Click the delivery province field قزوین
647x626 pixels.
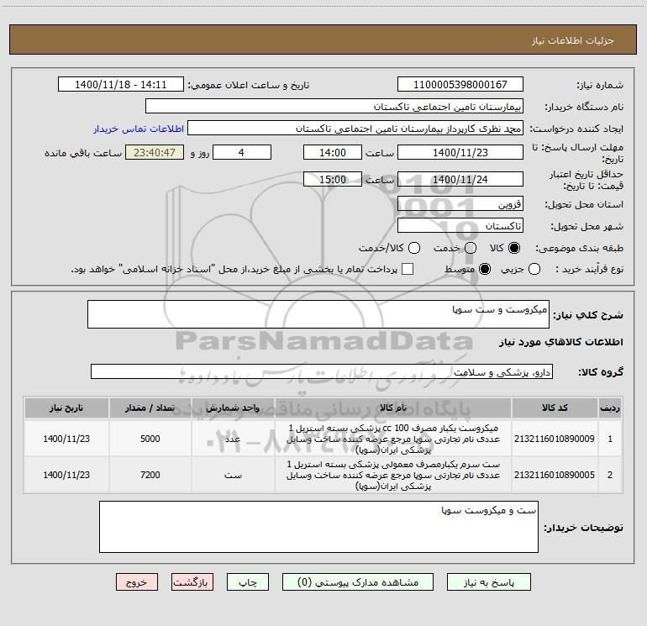tap(460, 203)
